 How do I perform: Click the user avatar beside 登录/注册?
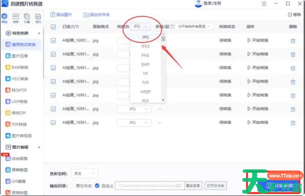(198, 4)
